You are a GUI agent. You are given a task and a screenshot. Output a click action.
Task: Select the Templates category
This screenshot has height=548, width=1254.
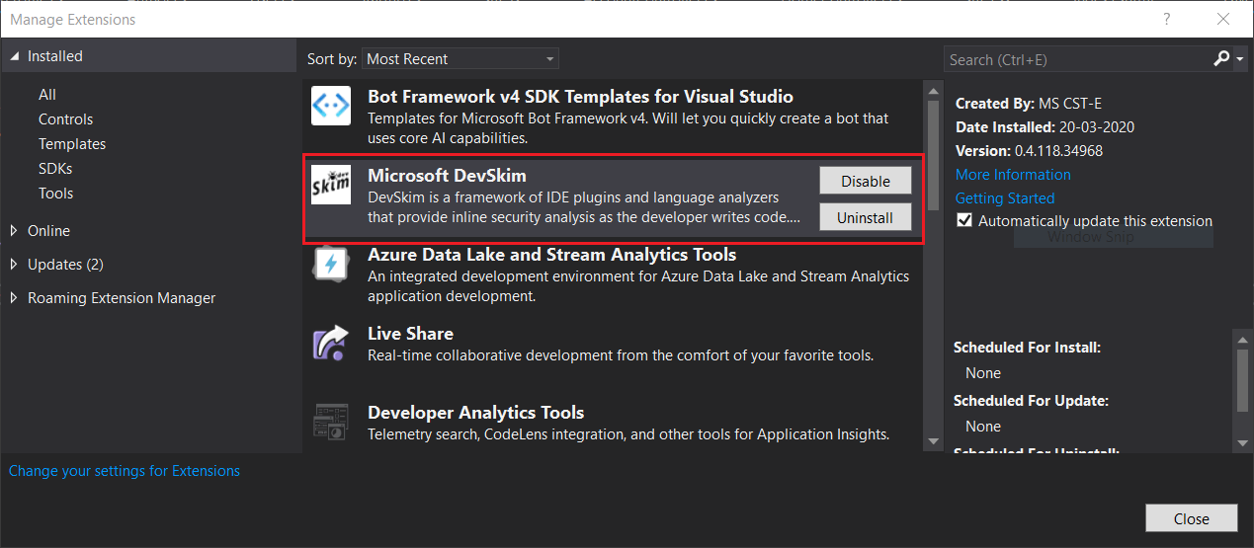point(72,144)
